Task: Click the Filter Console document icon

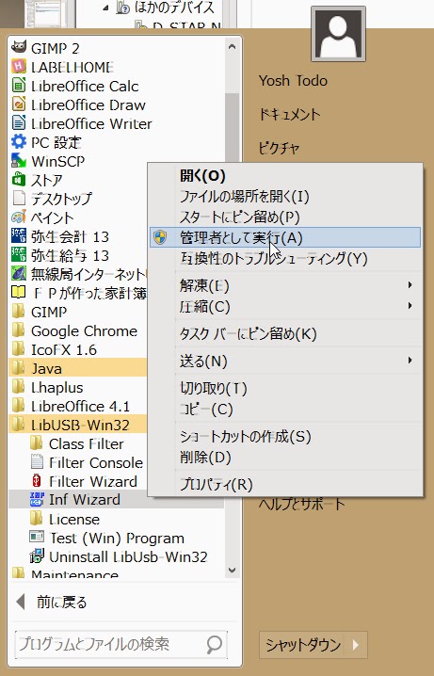Action: click(37, 461)
